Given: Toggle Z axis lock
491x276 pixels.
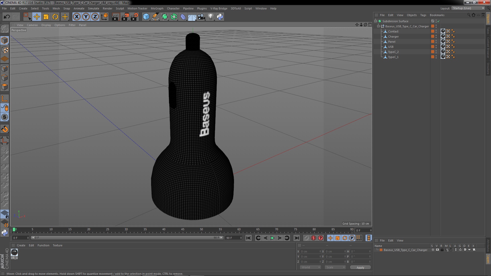Looking at the screenshot, I should point(95,17).
